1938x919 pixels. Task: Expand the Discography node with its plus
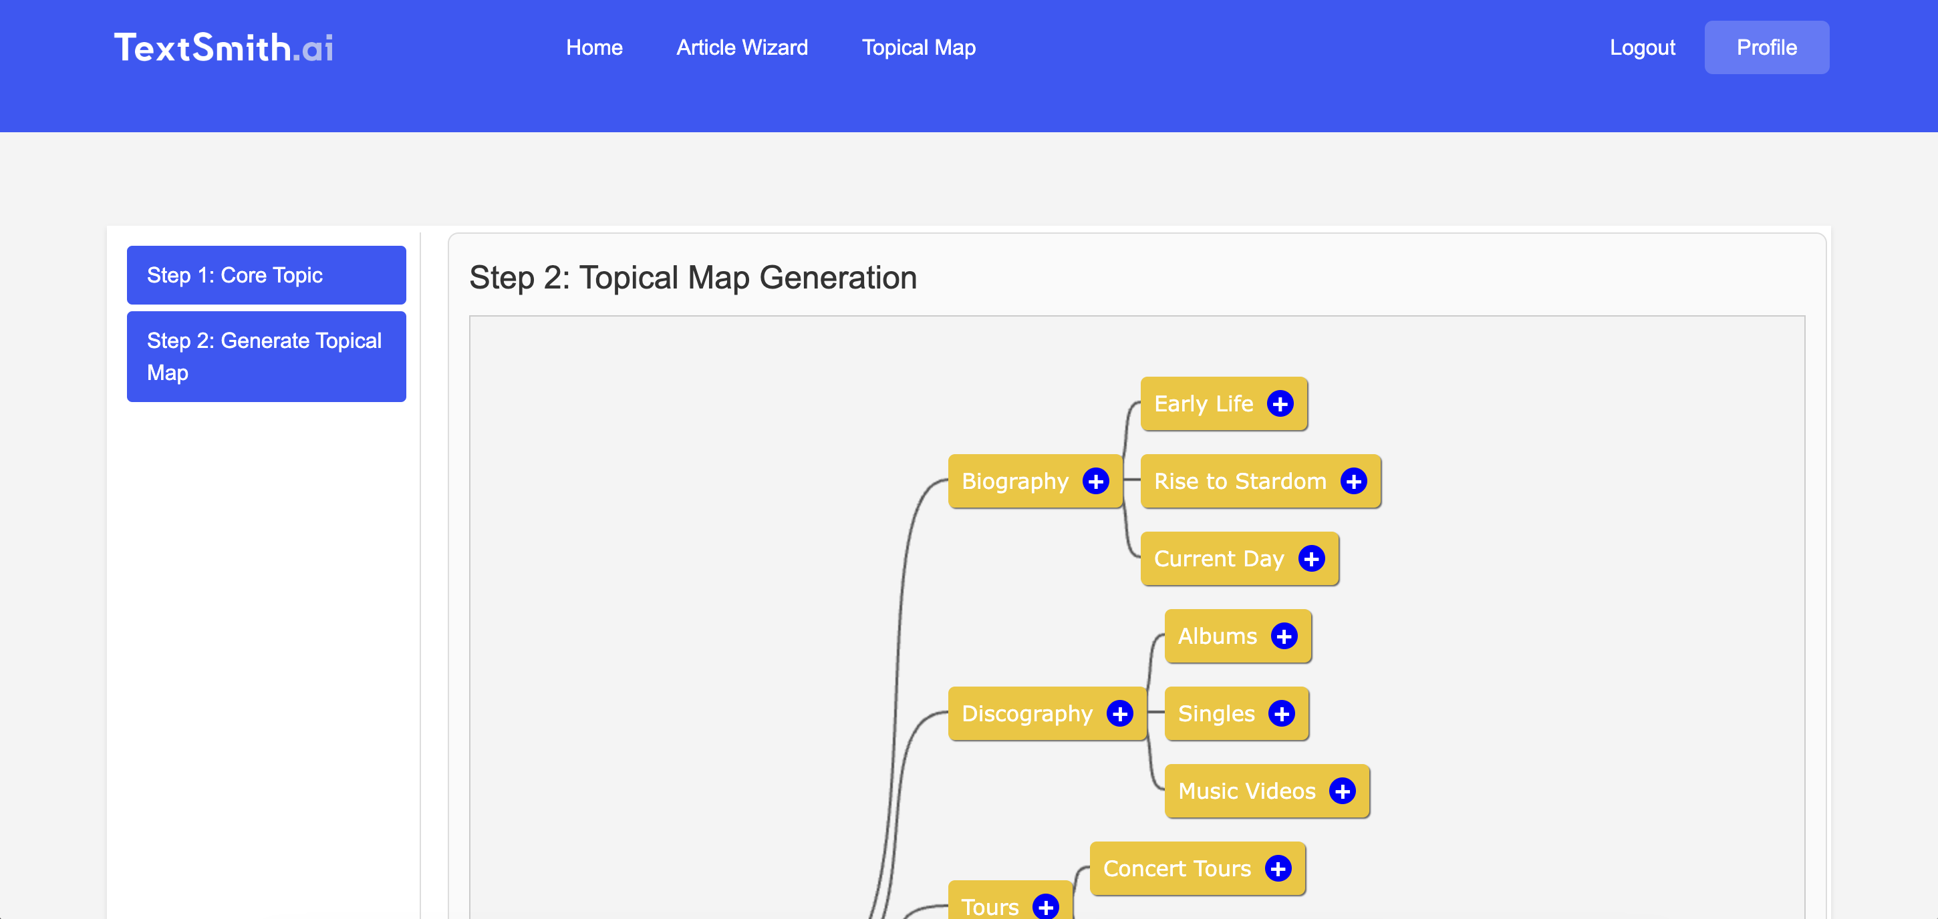click(x=1119, y=714)
